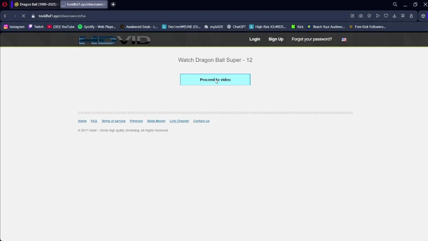Open Easy Setup sliders icon
The height and width of the screenshot is (241, 428).
click(x=403, y=16)
